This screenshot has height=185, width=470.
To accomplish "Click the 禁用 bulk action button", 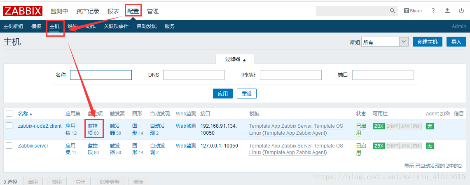I will tap(57, 181).
